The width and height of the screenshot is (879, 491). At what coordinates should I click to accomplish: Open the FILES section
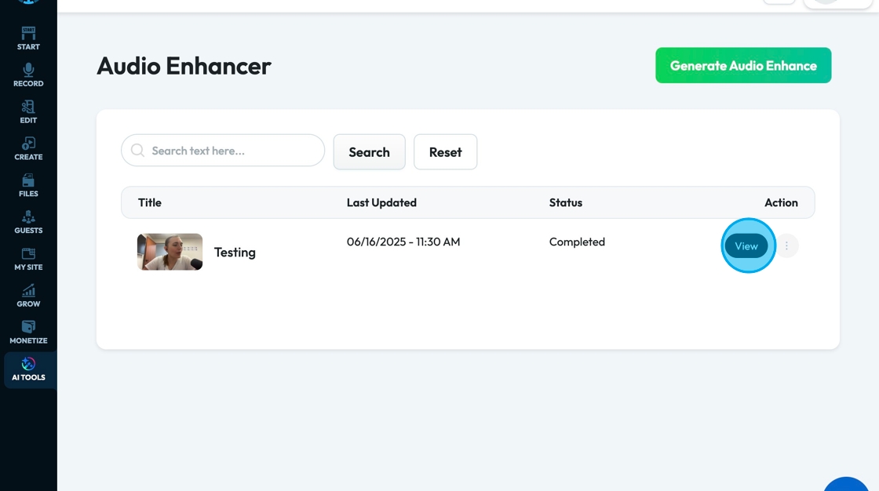click(x=28, y=186)
